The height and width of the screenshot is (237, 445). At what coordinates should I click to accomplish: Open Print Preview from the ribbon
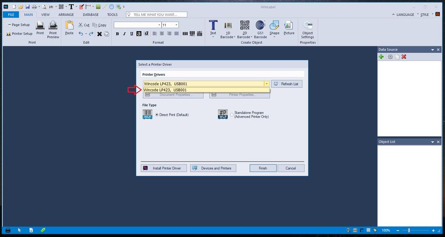tap(53, 30)
